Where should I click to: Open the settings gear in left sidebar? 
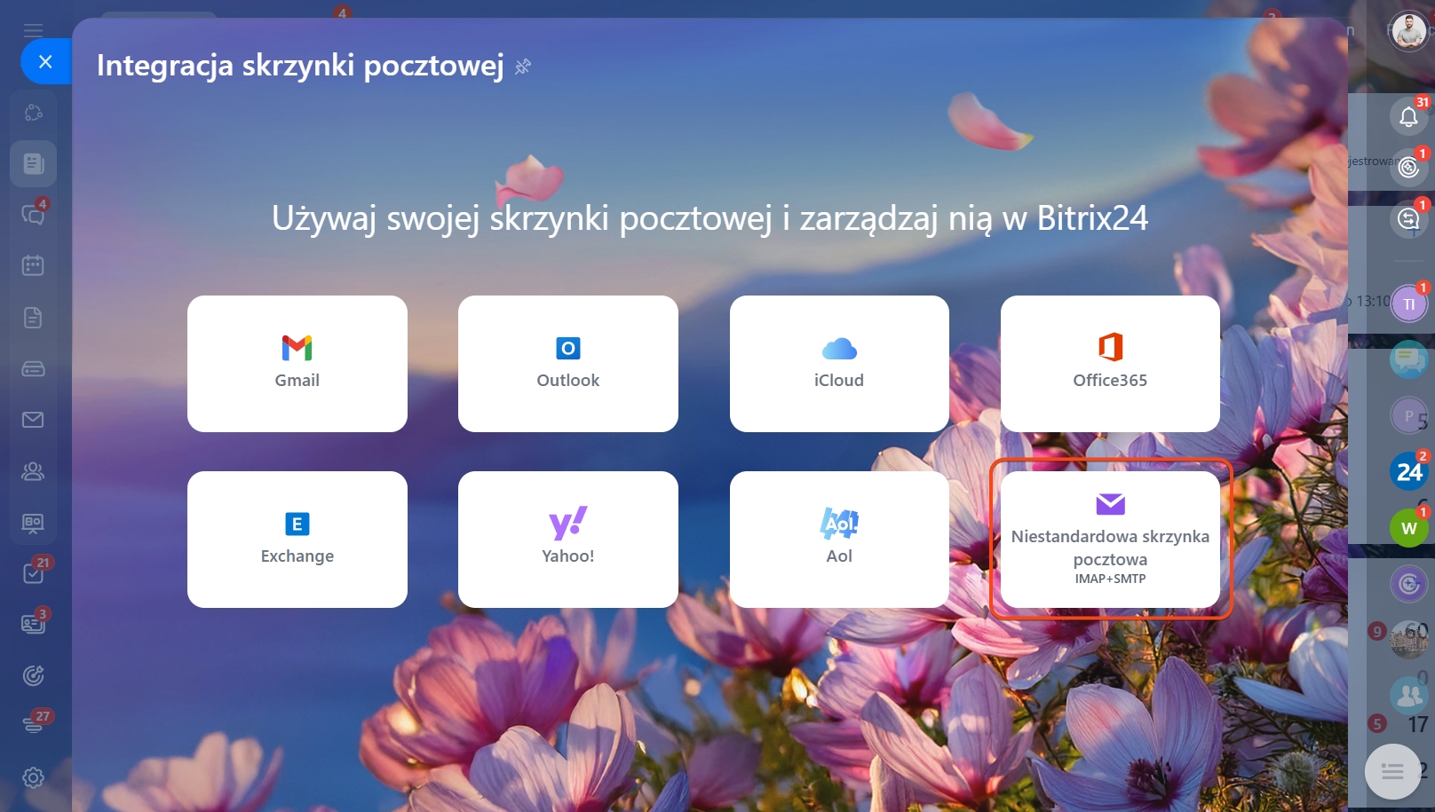pyautogui.click(x=33, y=777)
